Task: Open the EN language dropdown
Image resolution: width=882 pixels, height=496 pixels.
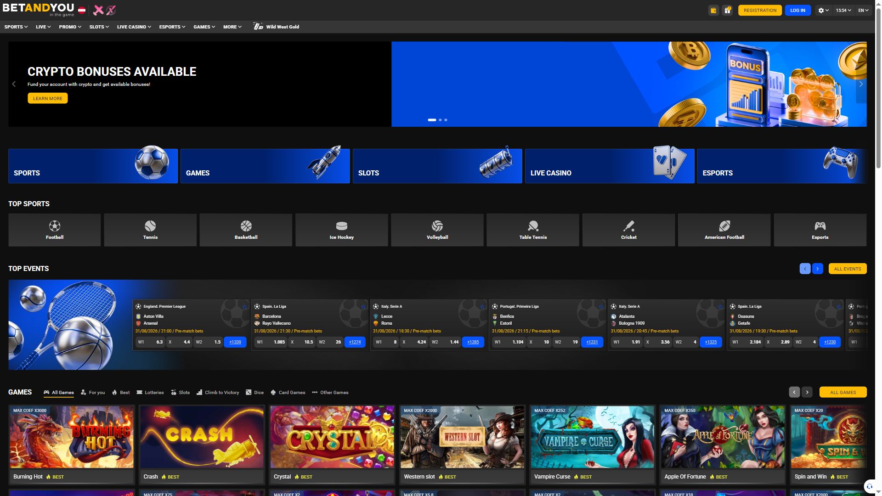Action: pyautogui.click(x=864, y=10)
